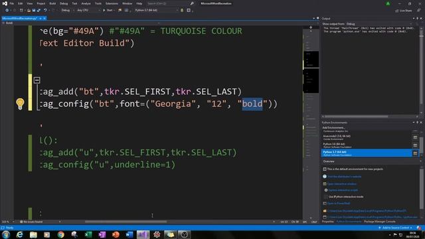The width and height of the screenshot is (425, 239).
Task: Open the Build menu
Action: (x=52, y=3)
